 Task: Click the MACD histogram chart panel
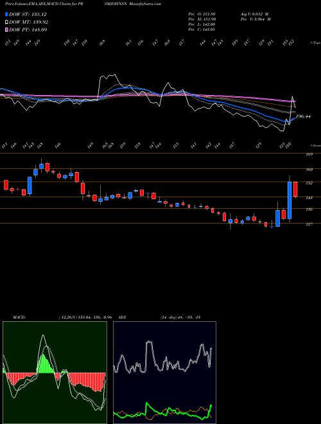(55, 373)
